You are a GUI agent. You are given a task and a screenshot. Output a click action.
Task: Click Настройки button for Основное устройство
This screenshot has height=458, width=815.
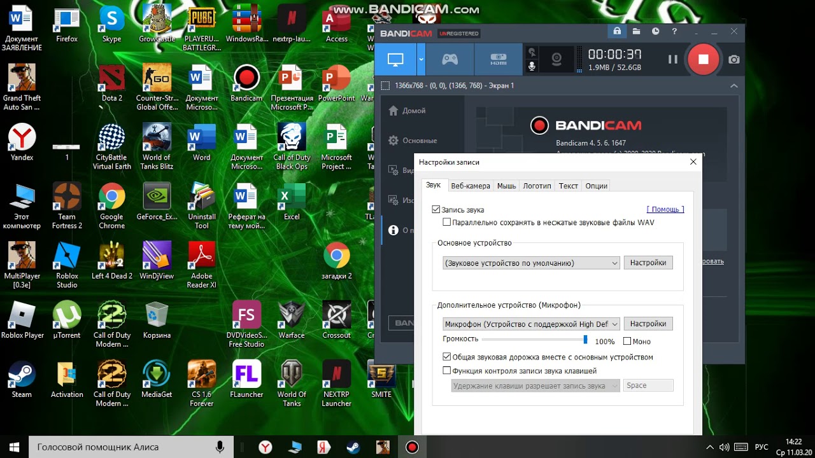tap(648, 262)
